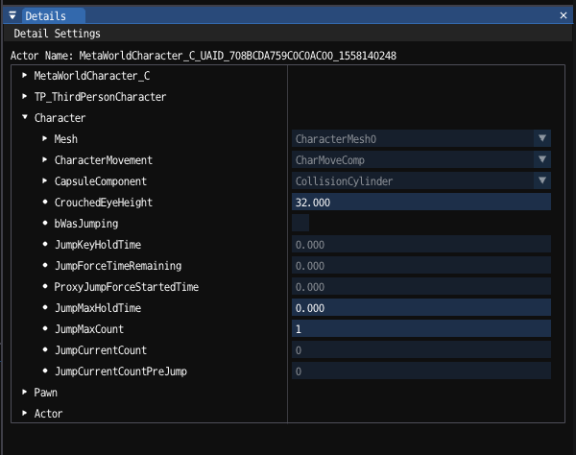Click the ProxyJumpForceStartedTime value field
Screen dimensions: 576x455
coord(421,286)
